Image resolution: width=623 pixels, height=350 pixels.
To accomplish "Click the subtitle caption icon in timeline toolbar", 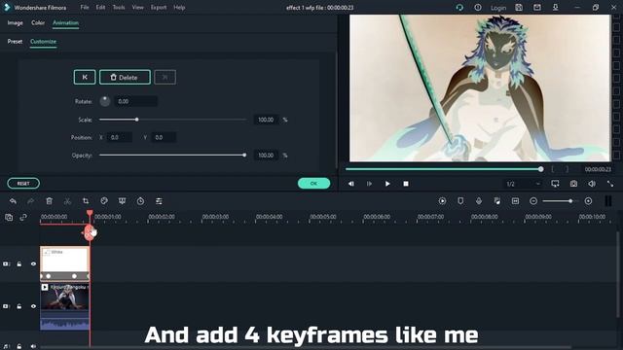I will coord(515,201).
